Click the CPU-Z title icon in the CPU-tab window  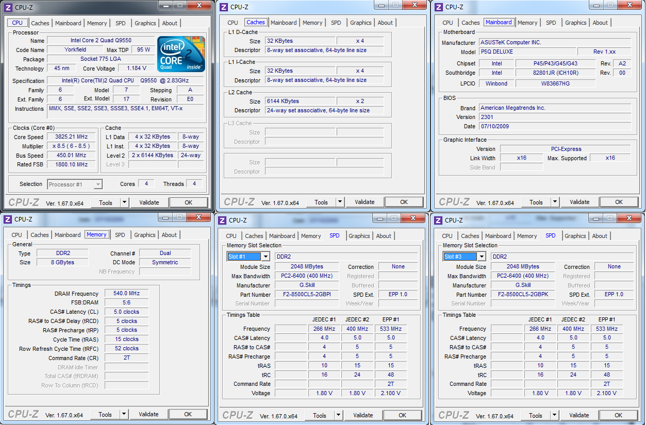(x=8, y=7)
